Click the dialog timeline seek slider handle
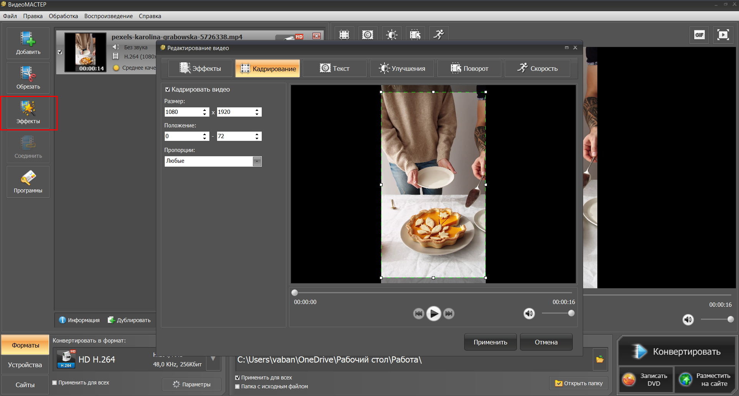The height and width of the screenshot is (396, 739). click(x=294, y=292)
